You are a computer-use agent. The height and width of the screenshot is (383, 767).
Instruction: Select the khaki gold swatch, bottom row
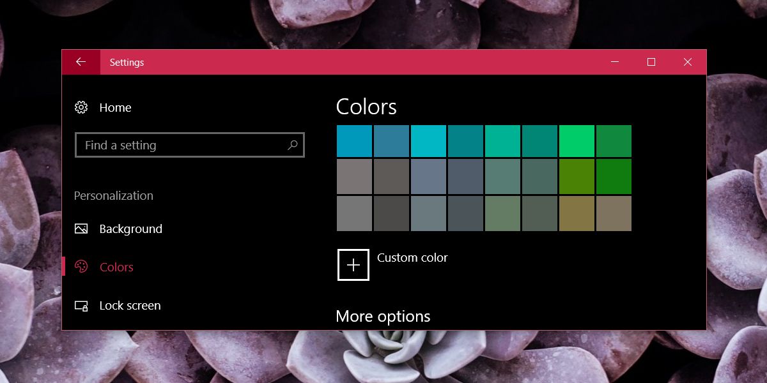coord(577,213)
